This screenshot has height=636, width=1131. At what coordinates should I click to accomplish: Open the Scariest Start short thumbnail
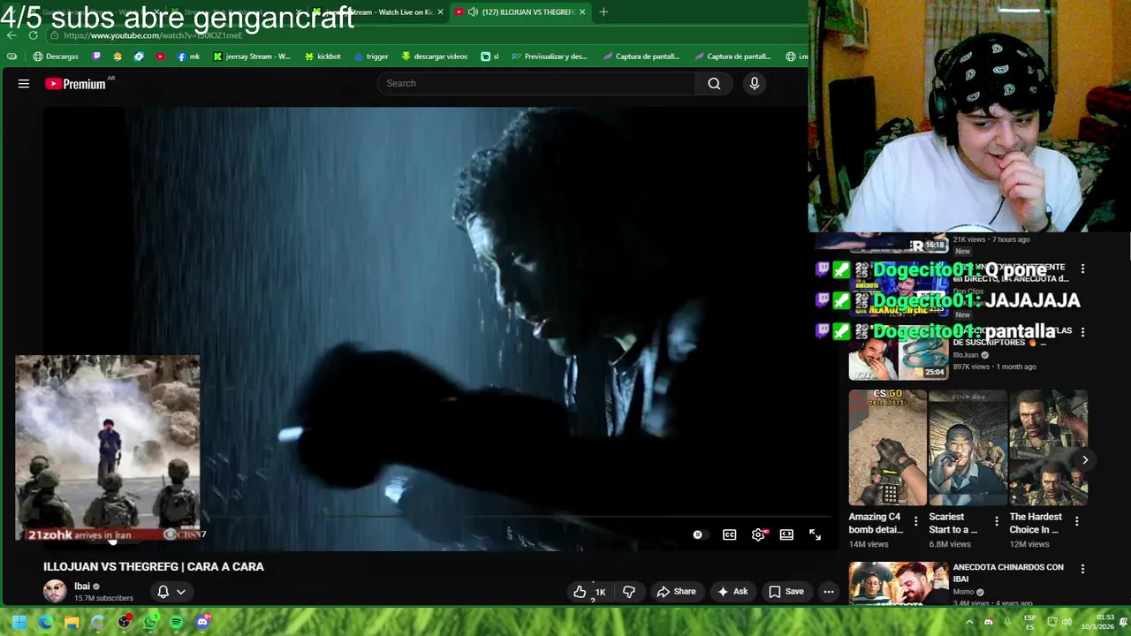968,448
